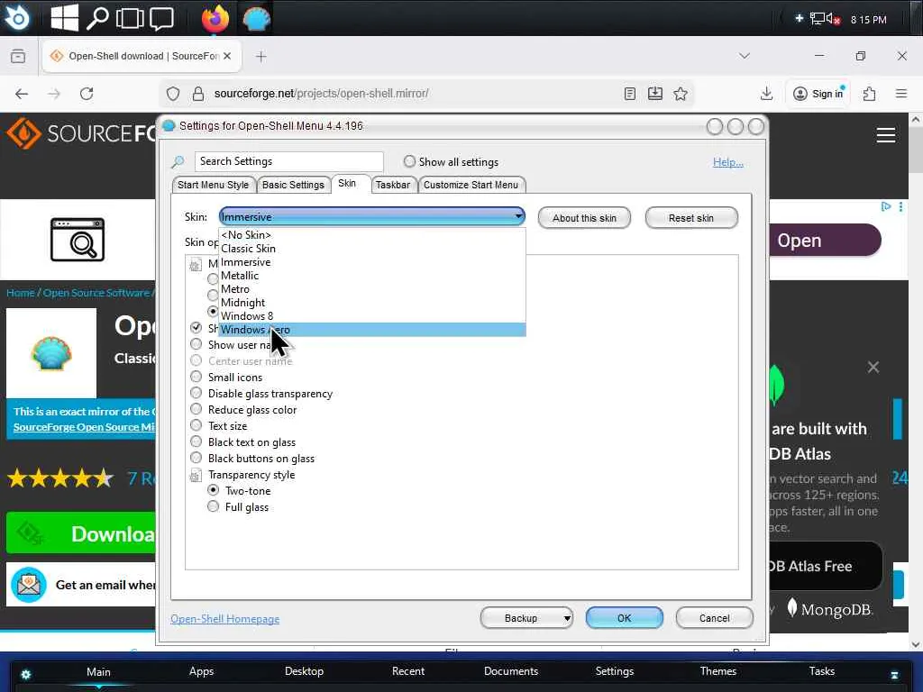Bookmark this page with the star
Screen dimensions: 923x692
pos(681,94)
